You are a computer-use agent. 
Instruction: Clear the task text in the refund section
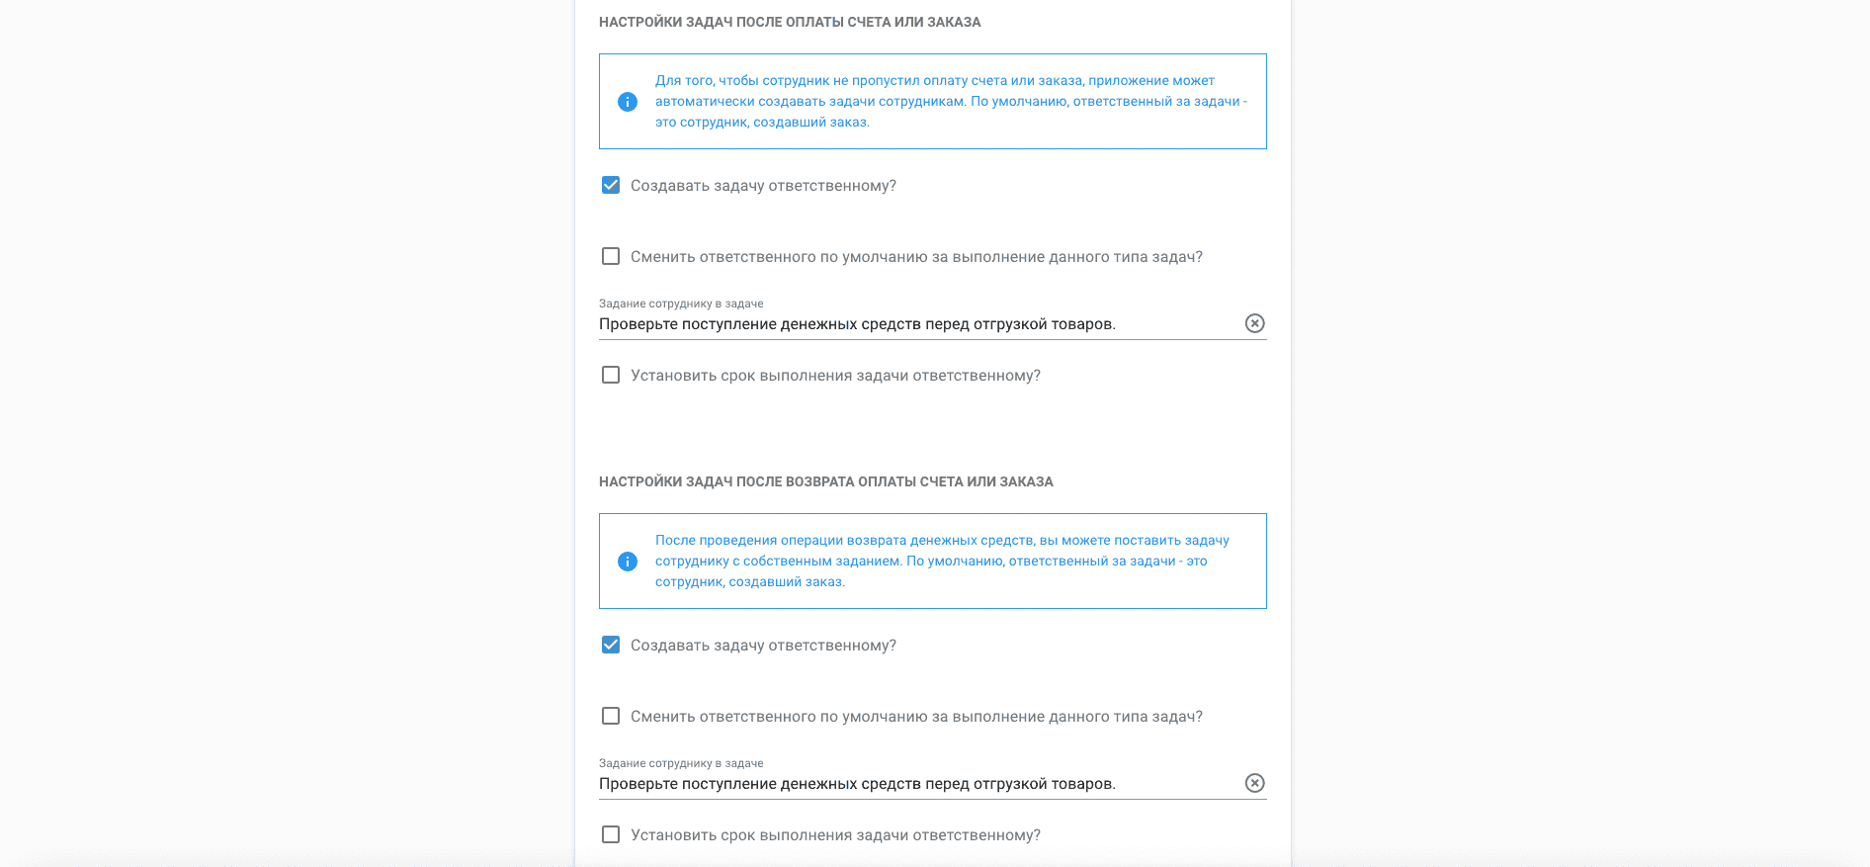[1254, 783]
